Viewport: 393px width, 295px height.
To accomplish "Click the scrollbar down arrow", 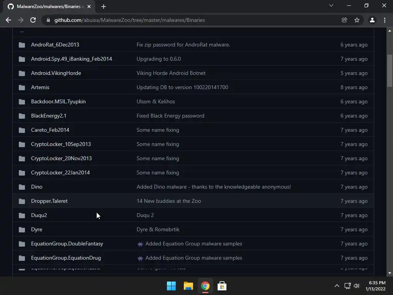I will [390, 273].
